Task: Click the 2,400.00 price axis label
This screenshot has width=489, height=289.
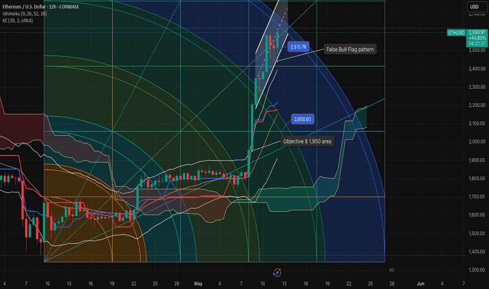Action: (477, 69)
